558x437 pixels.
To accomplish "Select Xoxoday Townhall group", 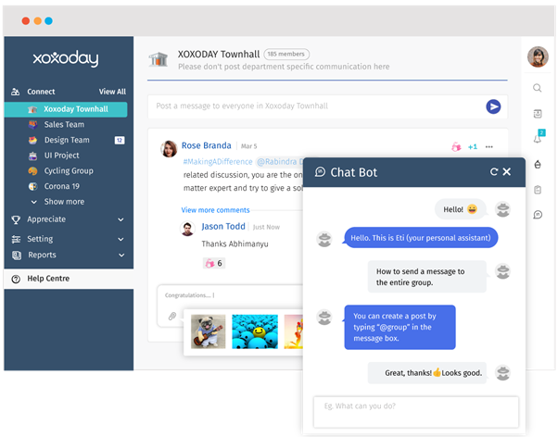I will [x=66, y=109].
